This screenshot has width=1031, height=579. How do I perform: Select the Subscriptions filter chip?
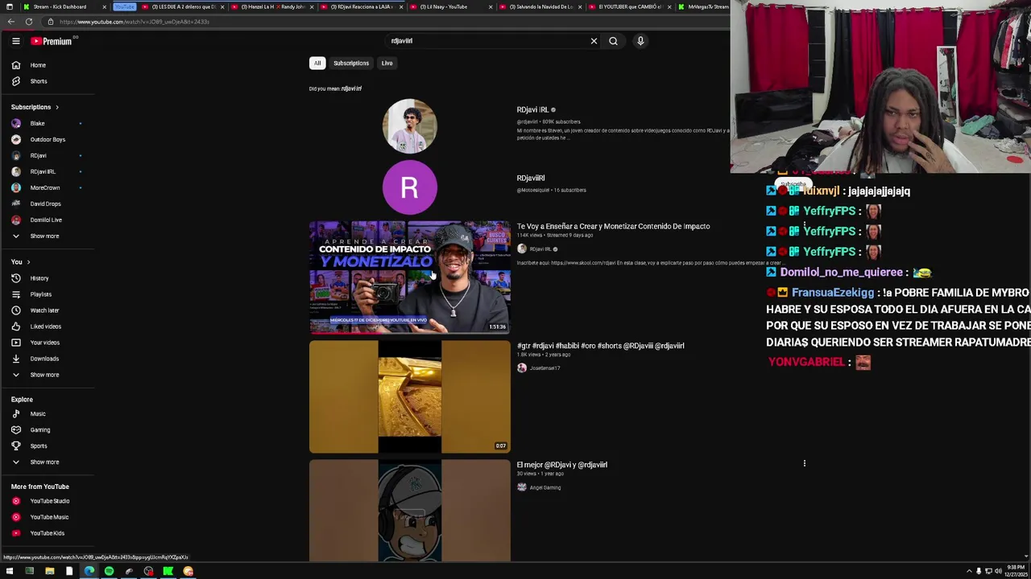click(351, 63)
